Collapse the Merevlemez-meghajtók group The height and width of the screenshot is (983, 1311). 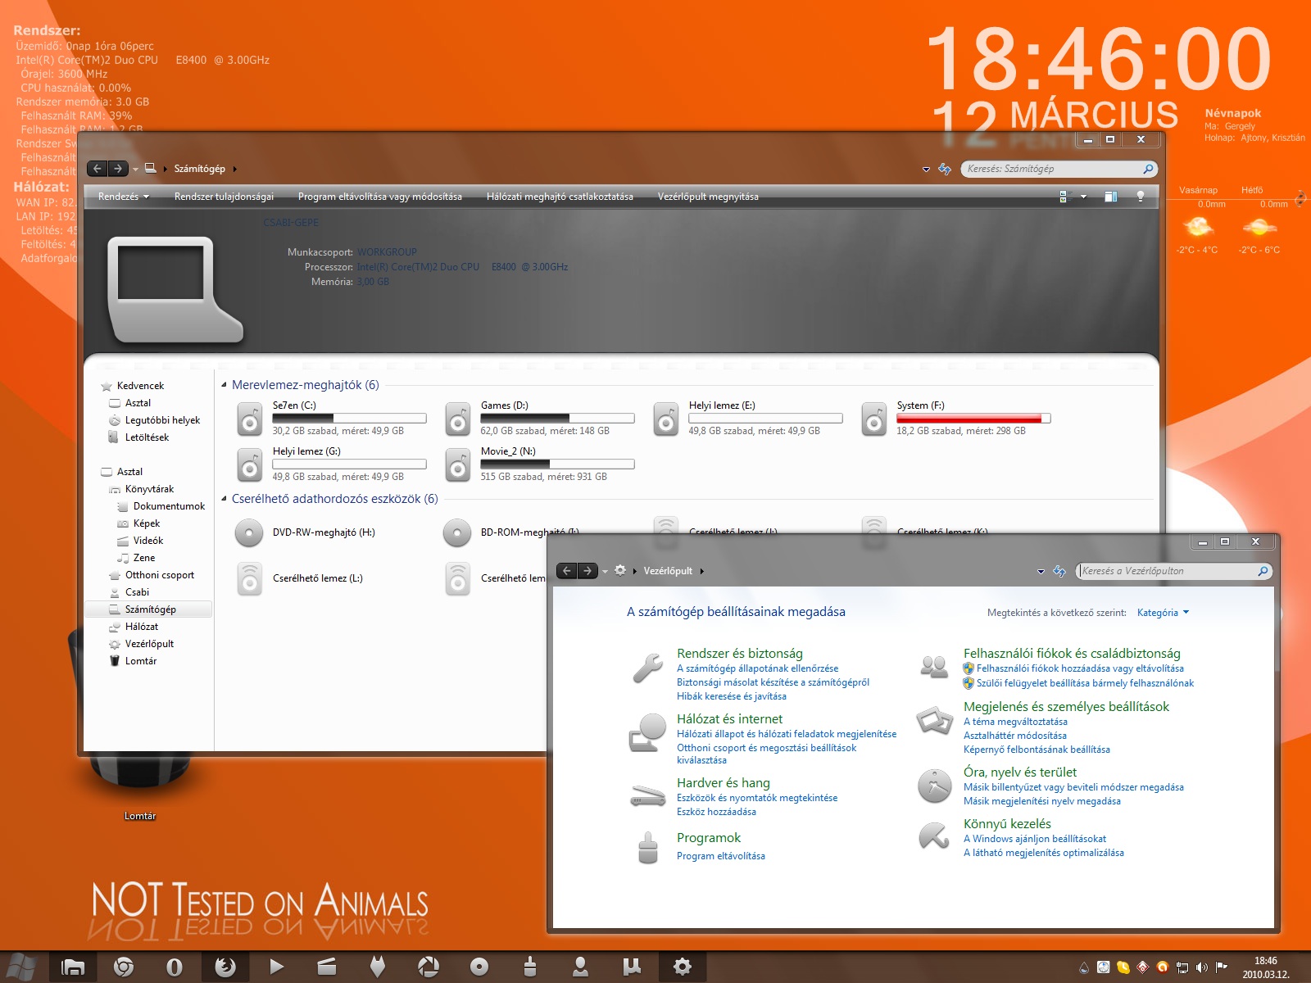click(x=224, y=384)
